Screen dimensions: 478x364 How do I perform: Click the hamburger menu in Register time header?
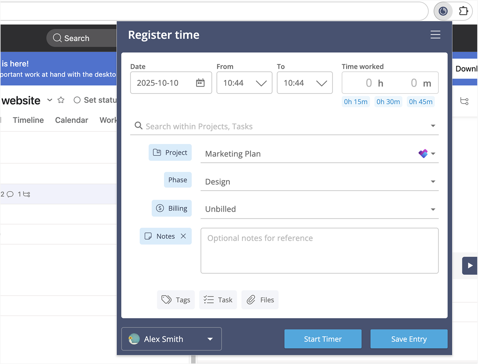click(435, 35)
